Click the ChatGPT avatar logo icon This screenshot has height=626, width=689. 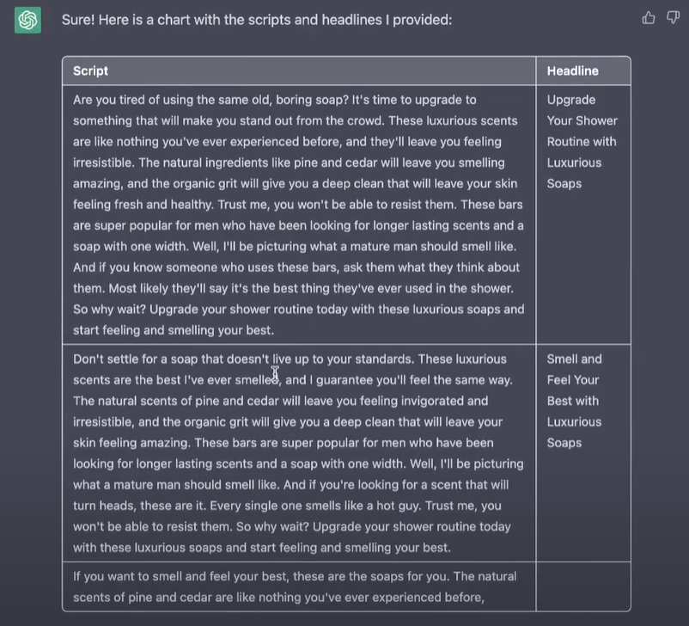click(27, 19)
